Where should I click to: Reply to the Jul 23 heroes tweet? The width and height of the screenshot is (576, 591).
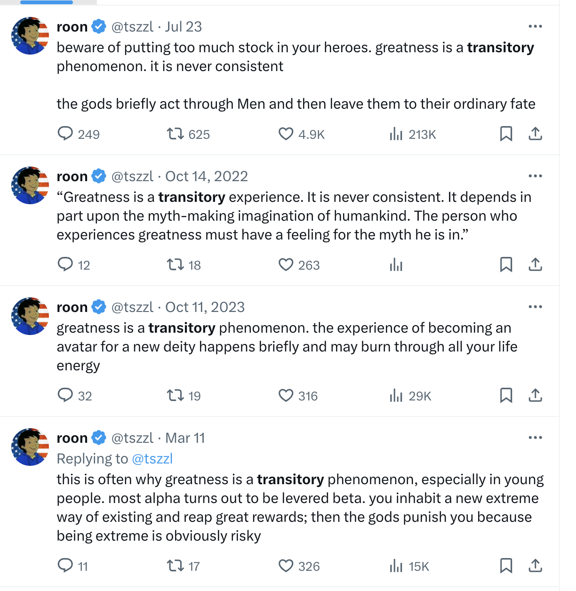pos(65,134)
